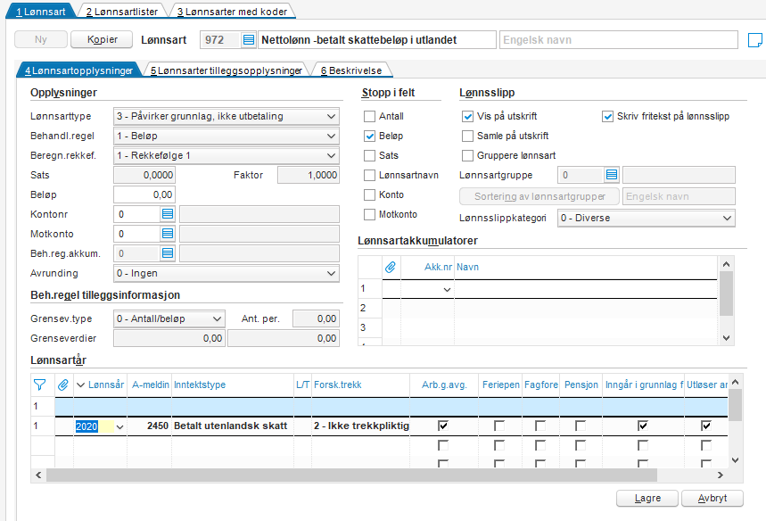Select the Lønnsartopplysninger tab
Viewport: 766px width, 521px height.
[78, 70]
